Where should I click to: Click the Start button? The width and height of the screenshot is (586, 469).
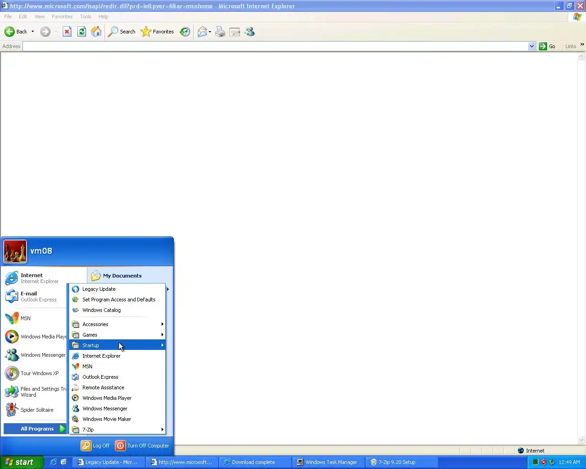pyautogui.click(x=22, y=462)
